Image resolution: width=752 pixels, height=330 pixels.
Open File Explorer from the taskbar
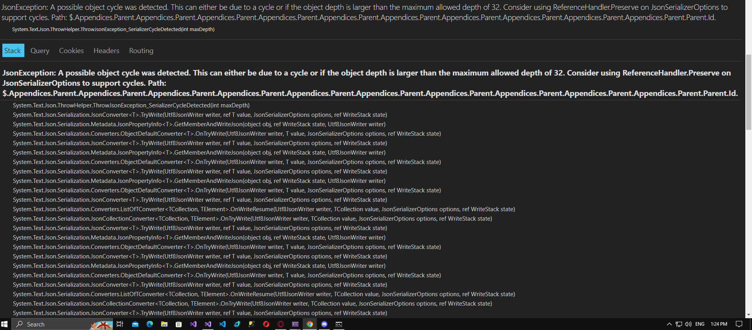pos(164,324)
